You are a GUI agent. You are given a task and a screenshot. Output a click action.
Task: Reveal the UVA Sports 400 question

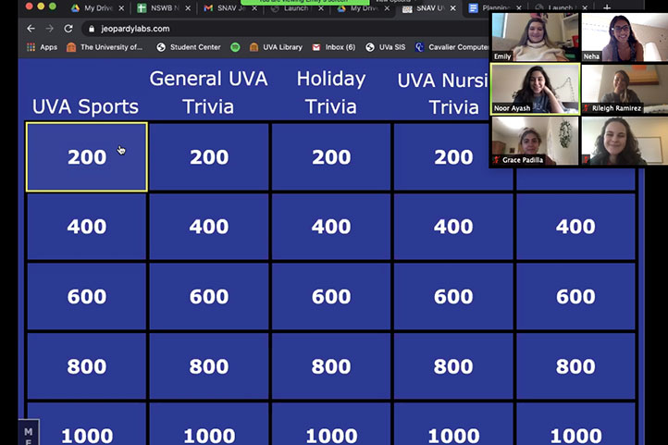tap(87, 227)
